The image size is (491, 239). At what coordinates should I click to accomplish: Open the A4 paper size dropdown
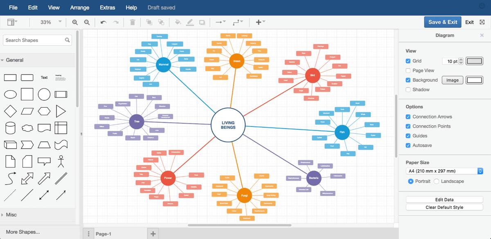(x=444, y=171)
